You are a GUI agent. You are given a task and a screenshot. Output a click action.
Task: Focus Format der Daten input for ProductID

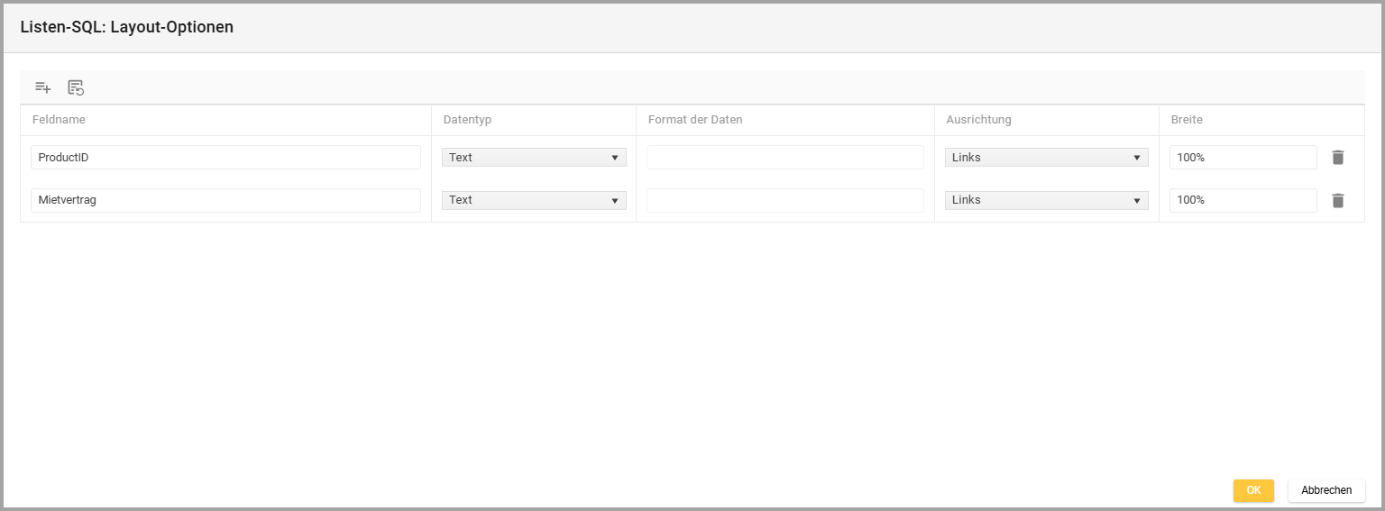pyautogui.click(x=784, y=158)
